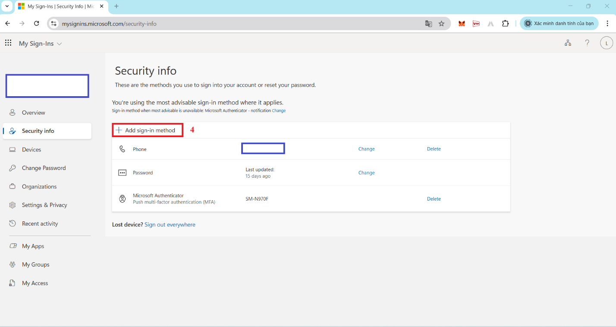Click Sign out everywhere link
The height and width of the screenshot is (327, 616).
coord(170,225)
